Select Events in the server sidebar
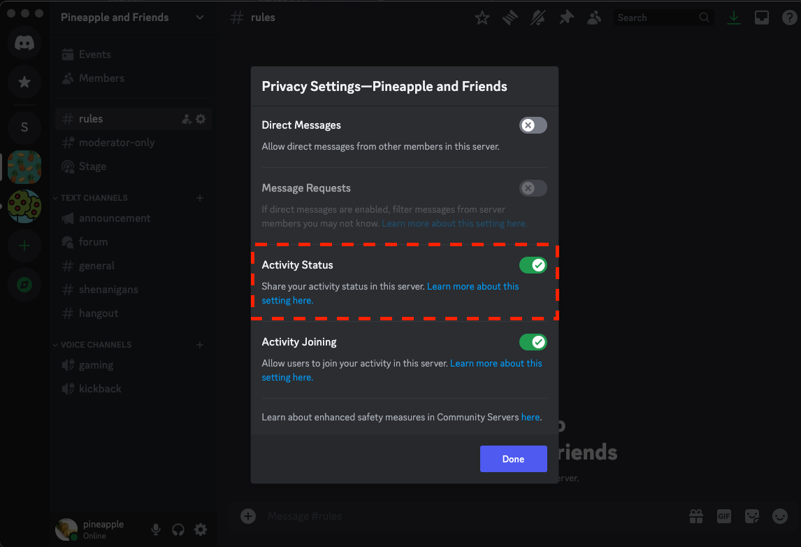 (x=94, y=55)
